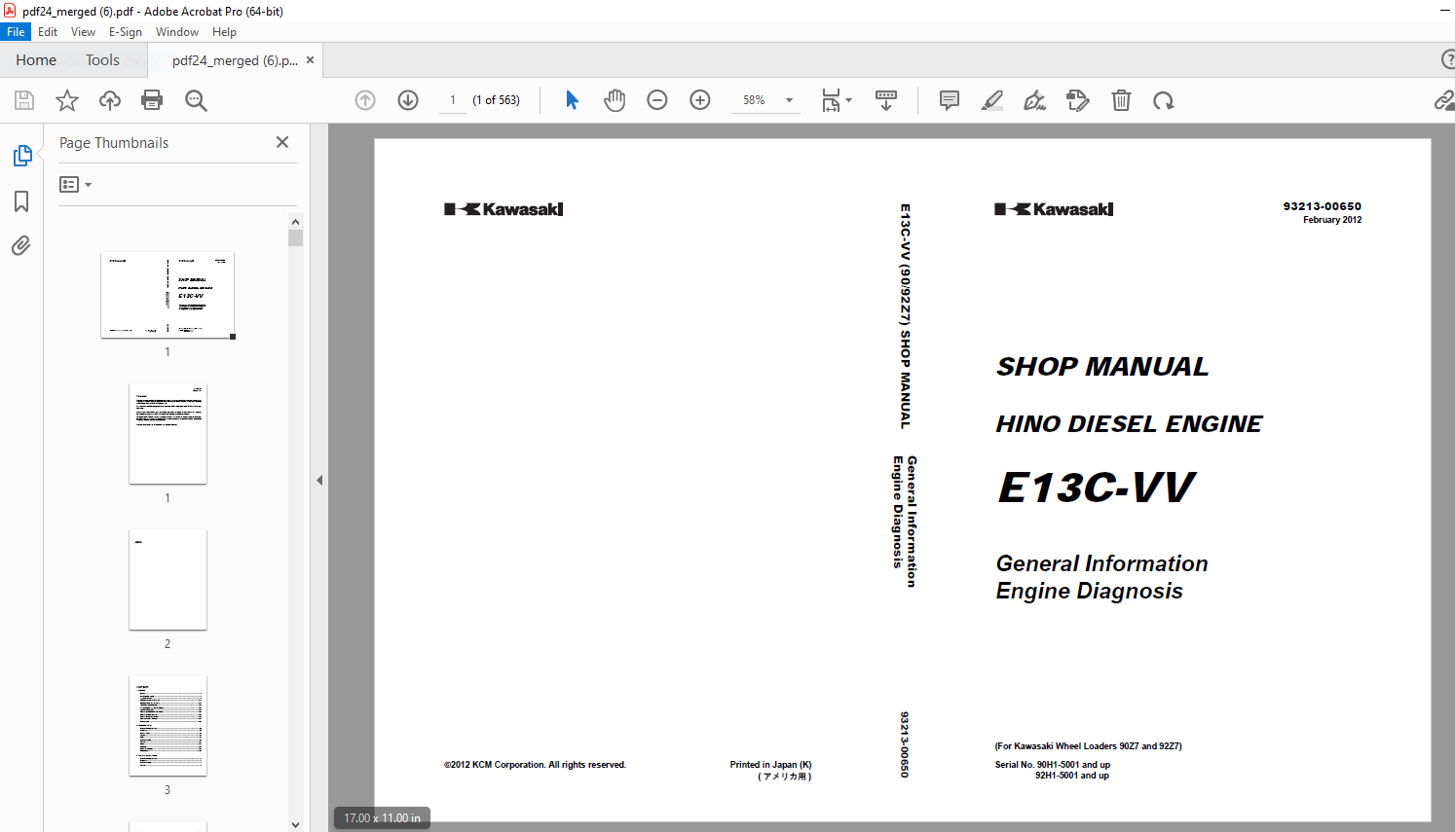Print the document using the printer icon
Image resolution: width=1455 pixels, height=832 pixels.
(x=152, y=100)
